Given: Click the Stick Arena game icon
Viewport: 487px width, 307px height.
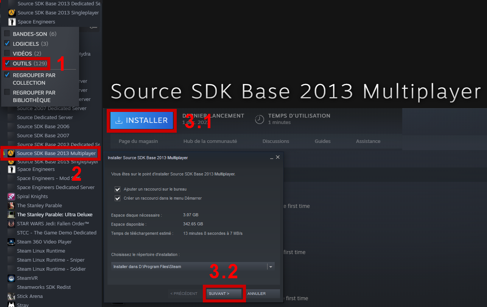Looking at the screenshot, I should point(11,296).
